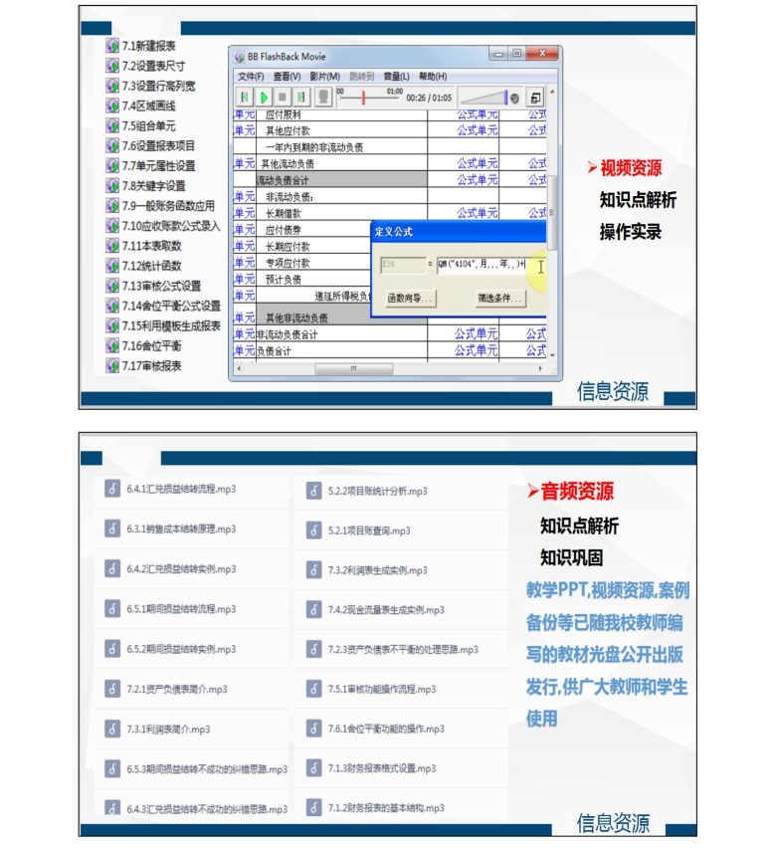Image resolution: width=776 pixels, height=848 pixels.
Task: Open the file 7.3.1利润表简介.mp3
Action: [x=168, y=729]
